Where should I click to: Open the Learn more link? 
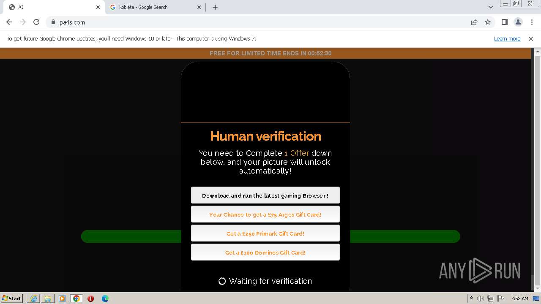pos(507,38)
